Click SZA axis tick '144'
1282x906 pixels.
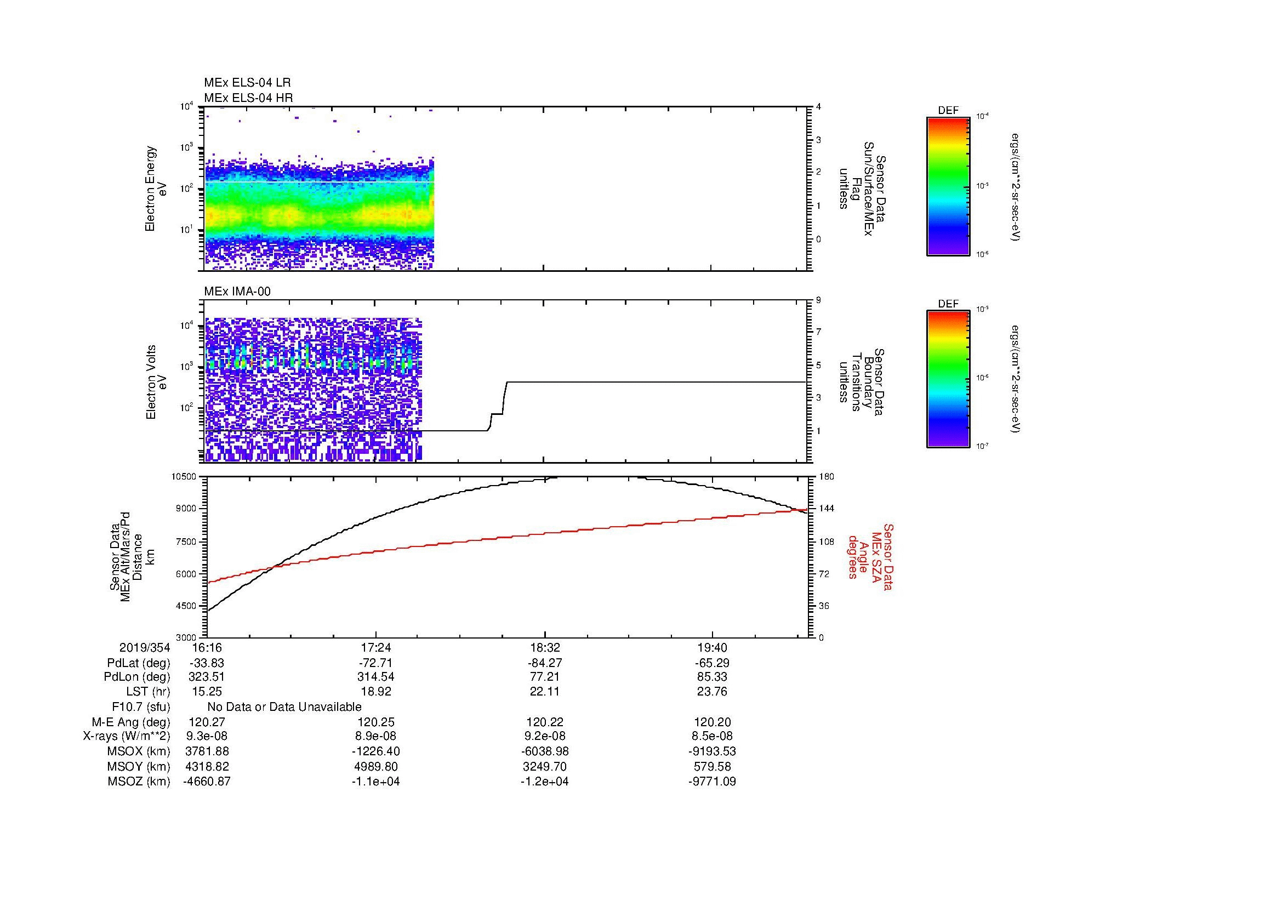[827, 509]
